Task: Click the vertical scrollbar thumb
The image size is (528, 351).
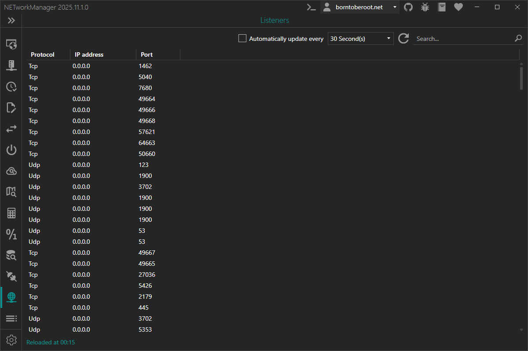Action: pos(521,78)
